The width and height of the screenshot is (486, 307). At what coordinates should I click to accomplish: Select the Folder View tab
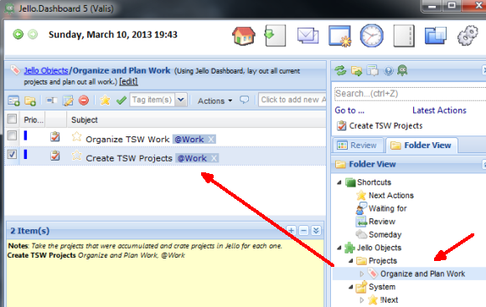pyautogui.click(x=421, y=146)
